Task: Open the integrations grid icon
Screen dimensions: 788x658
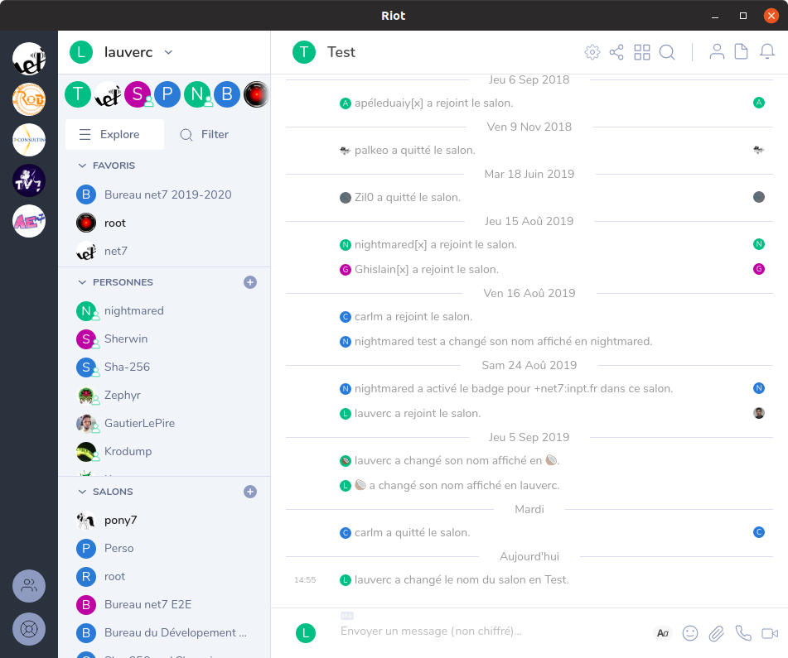Action: (x=642, y=52)
